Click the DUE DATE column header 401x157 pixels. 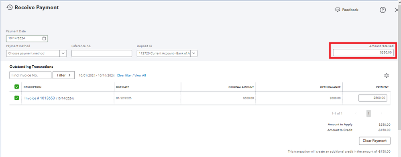pos(122,87)
